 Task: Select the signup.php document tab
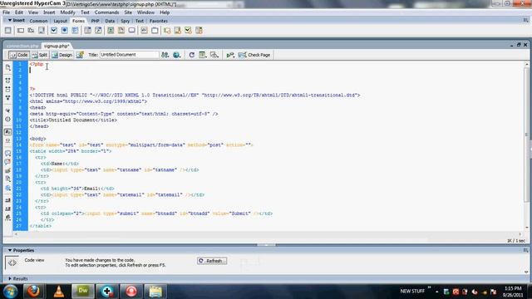57,46
